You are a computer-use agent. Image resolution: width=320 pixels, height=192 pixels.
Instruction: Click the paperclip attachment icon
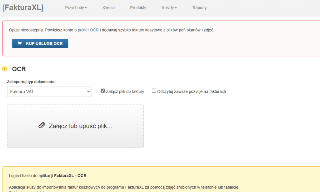click(42, 126)
